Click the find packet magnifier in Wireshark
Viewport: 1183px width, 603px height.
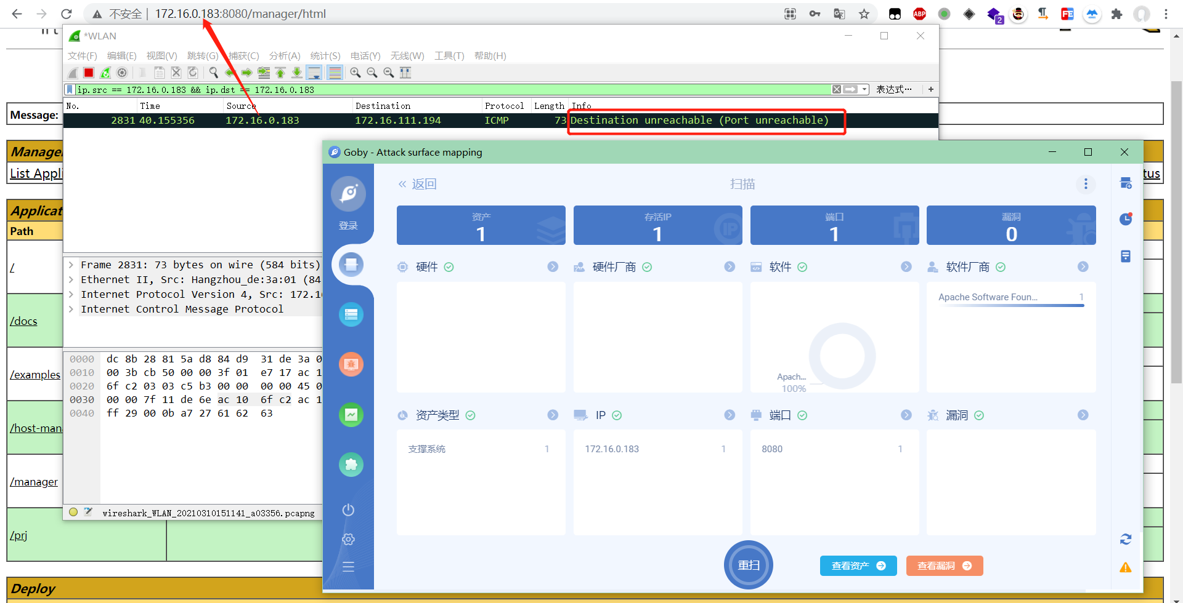[x=214, y=73]
